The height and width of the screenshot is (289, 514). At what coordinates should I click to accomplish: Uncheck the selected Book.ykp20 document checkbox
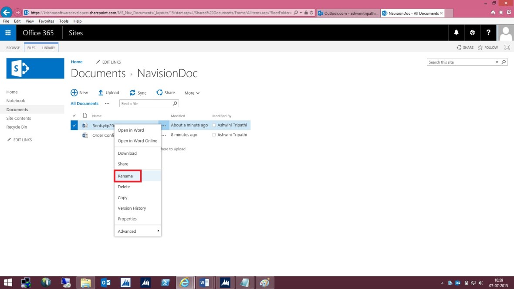pos(74,125)
